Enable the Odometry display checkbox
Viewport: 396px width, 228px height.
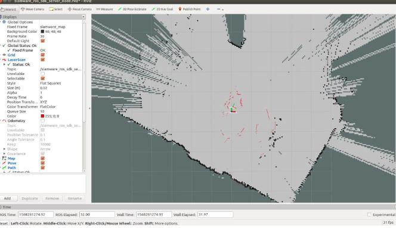[x=43, y=121]
